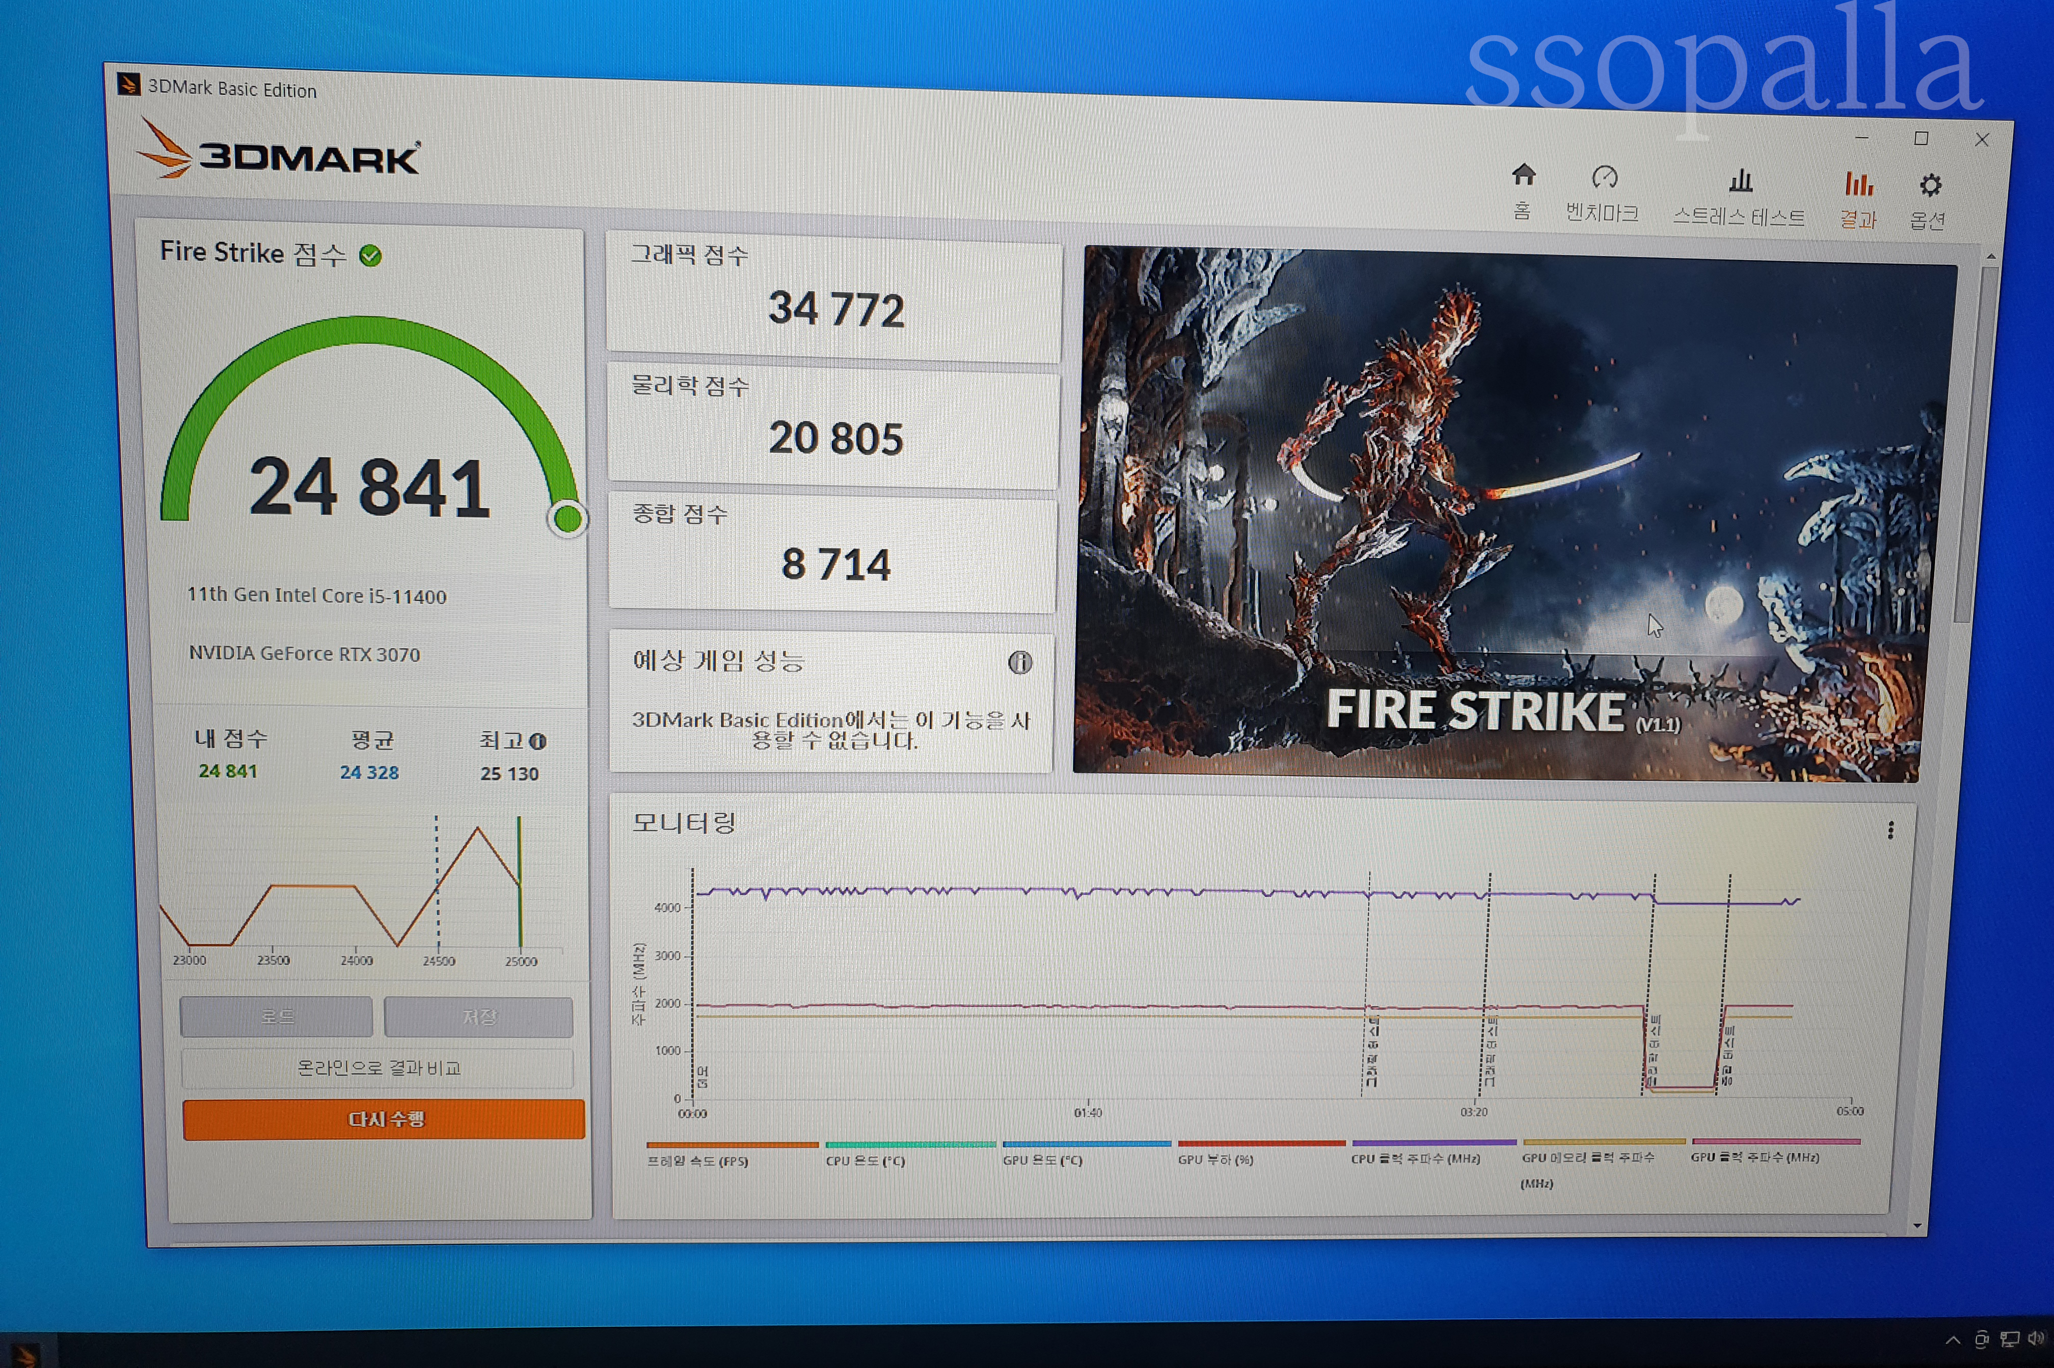Click the Load (로드) button

coord(277,1016)
